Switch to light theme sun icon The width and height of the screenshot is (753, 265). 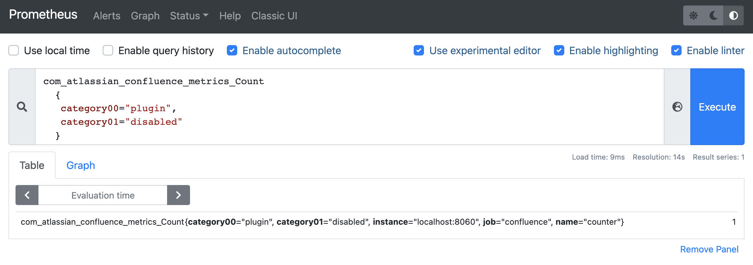point(693,15)
